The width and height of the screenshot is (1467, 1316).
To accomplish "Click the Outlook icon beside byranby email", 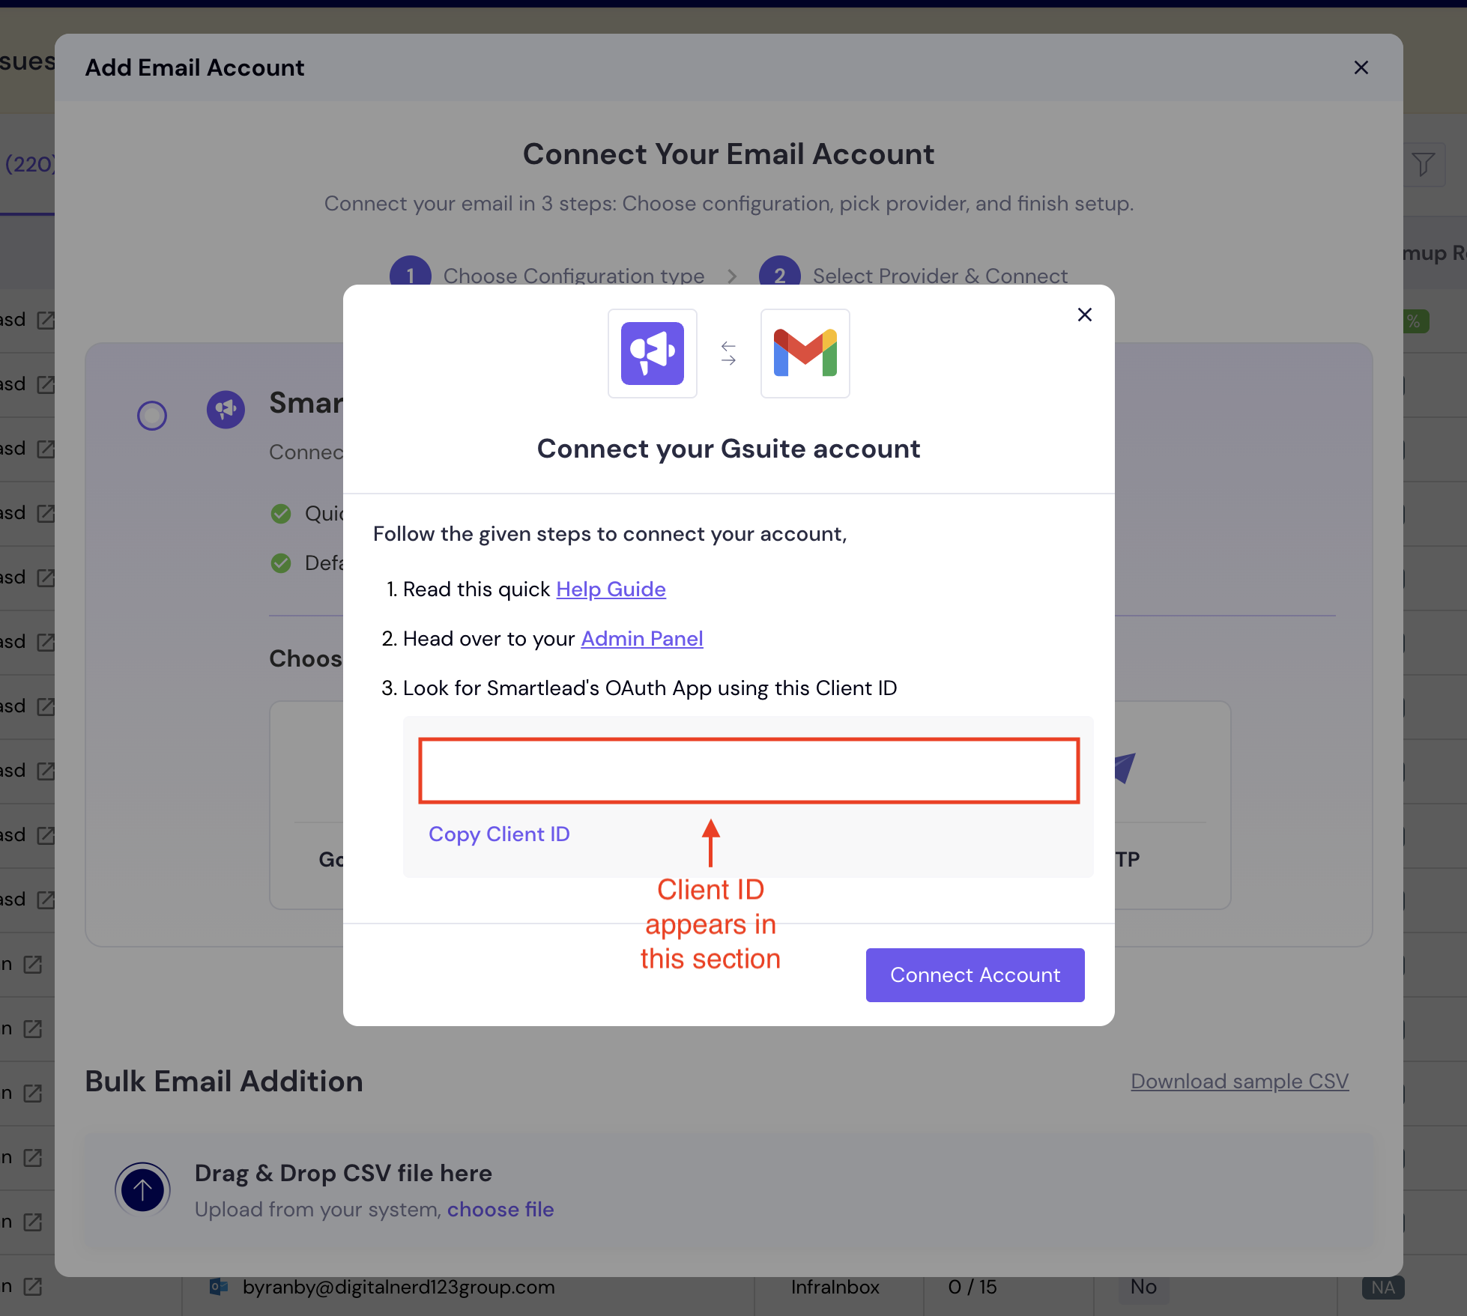I will (219, 1287).
